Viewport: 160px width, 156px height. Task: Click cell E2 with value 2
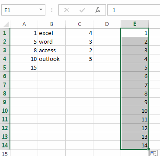(x=134, y=41)
